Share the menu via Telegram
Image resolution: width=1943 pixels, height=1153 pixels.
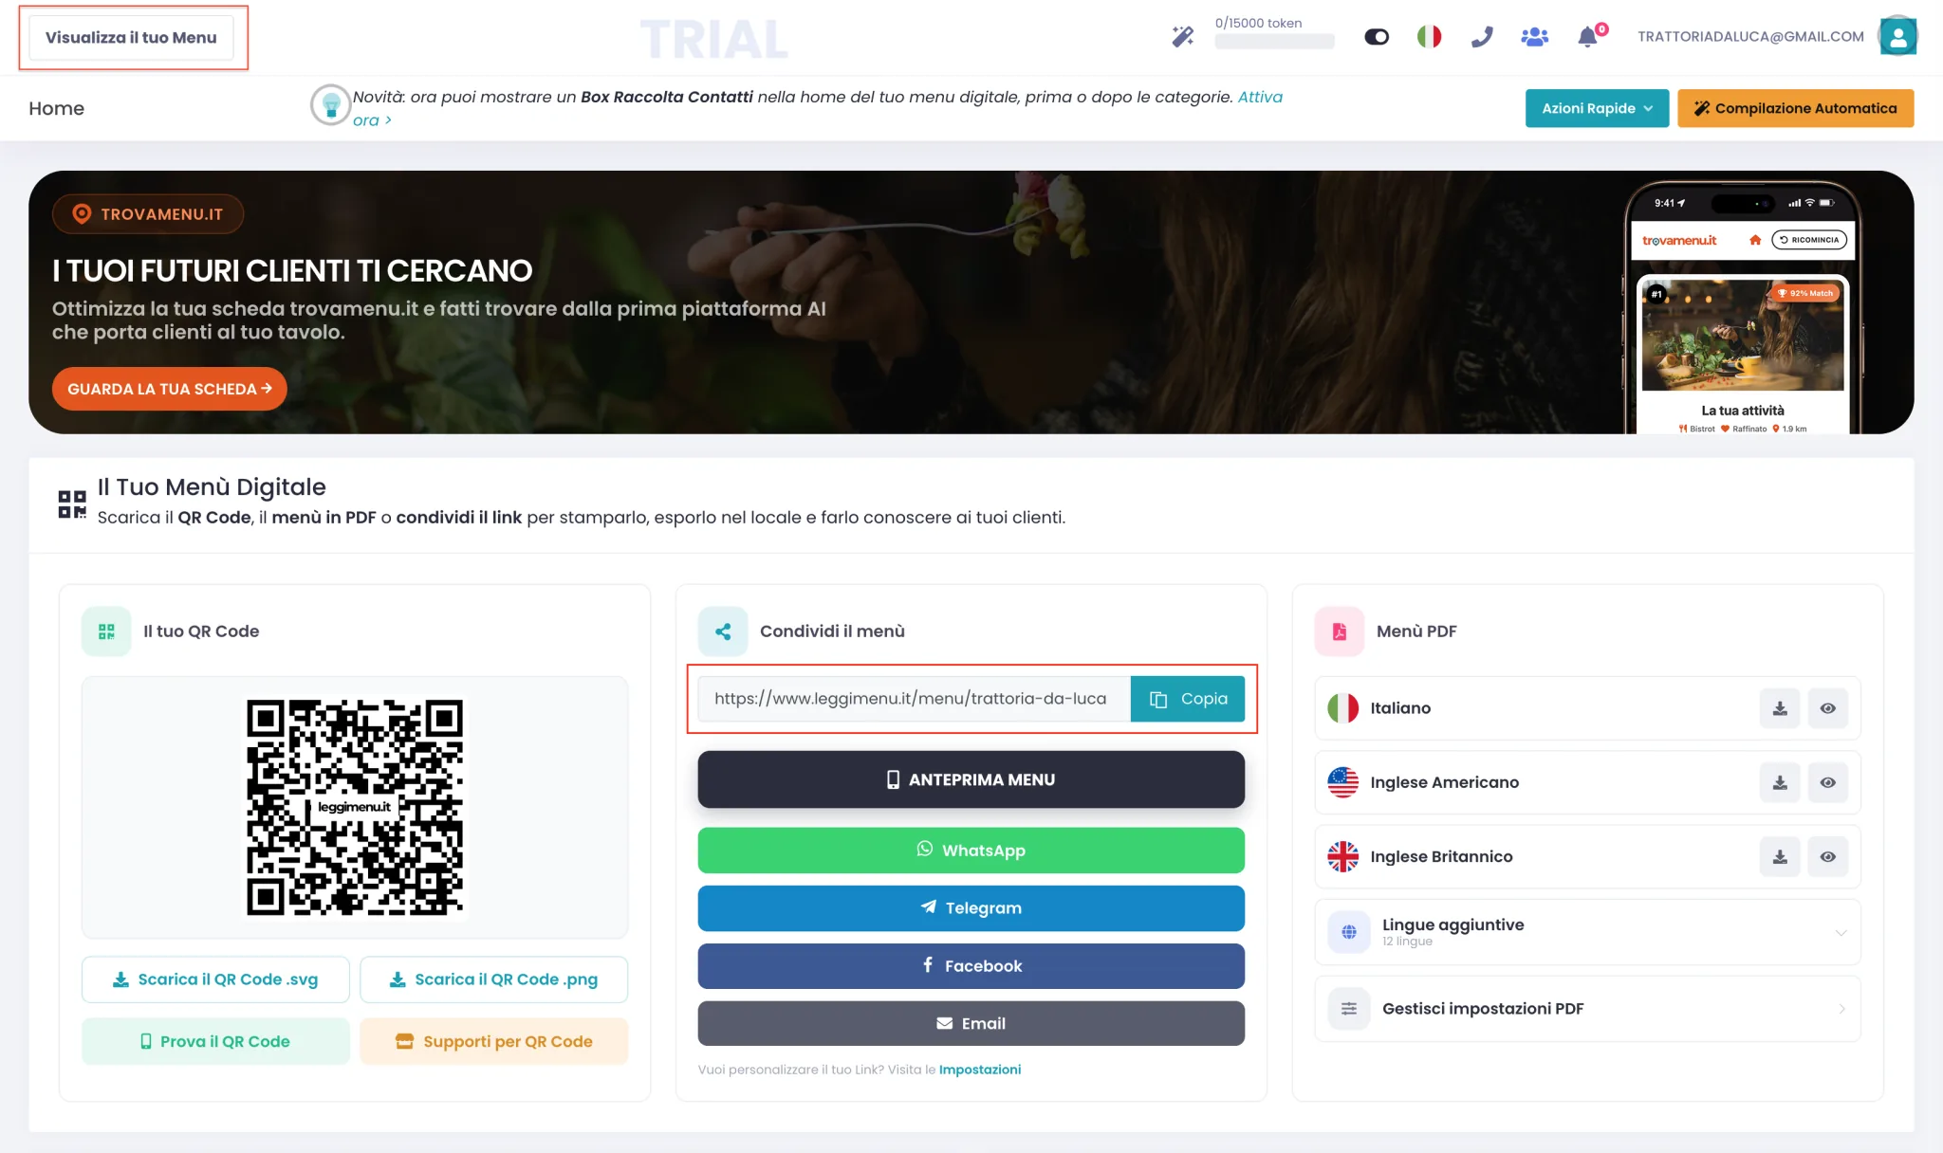point(971,908)
